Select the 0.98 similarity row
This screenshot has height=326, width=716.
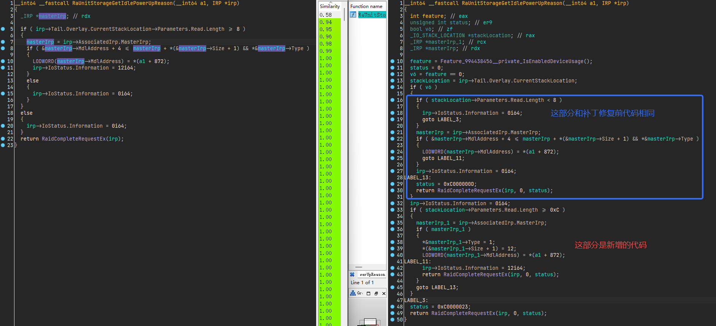(329, 44)
